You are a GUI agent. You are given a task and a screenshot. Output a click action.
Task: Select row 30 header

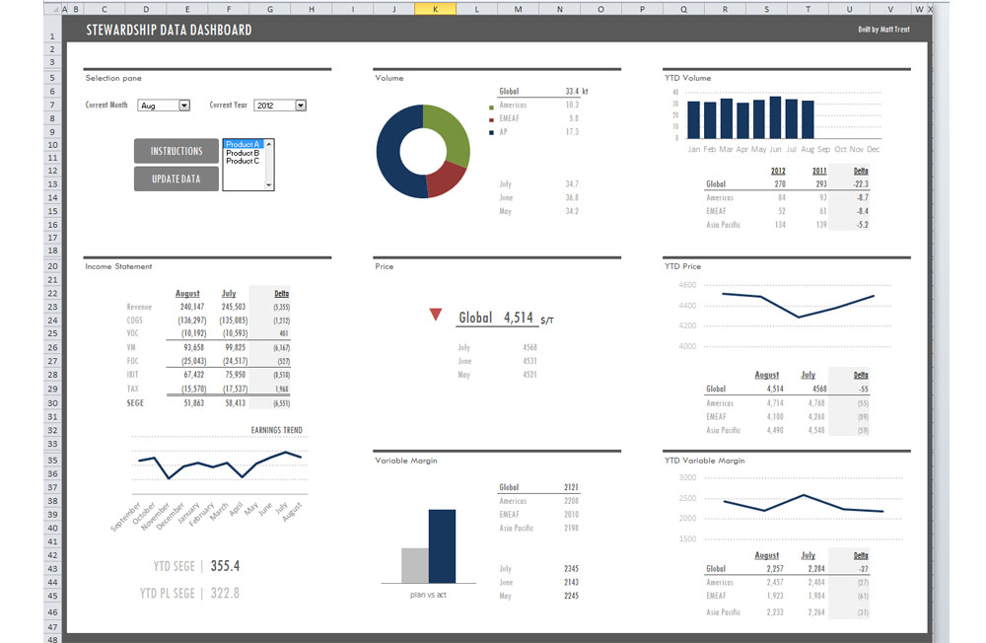52,403
